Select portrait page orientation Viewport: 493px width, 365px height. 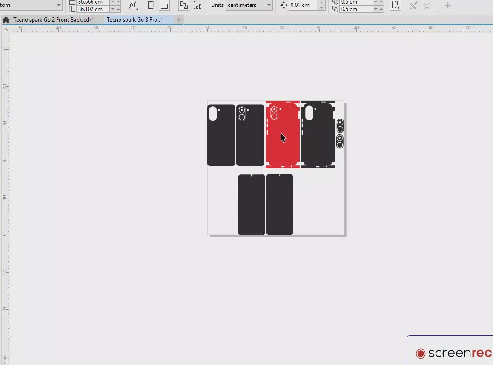point(150,6)
